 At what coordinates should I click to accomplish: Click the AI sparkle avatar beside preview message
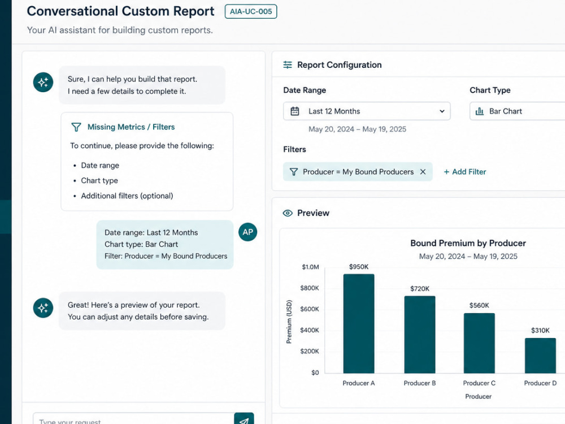(44, 308)
